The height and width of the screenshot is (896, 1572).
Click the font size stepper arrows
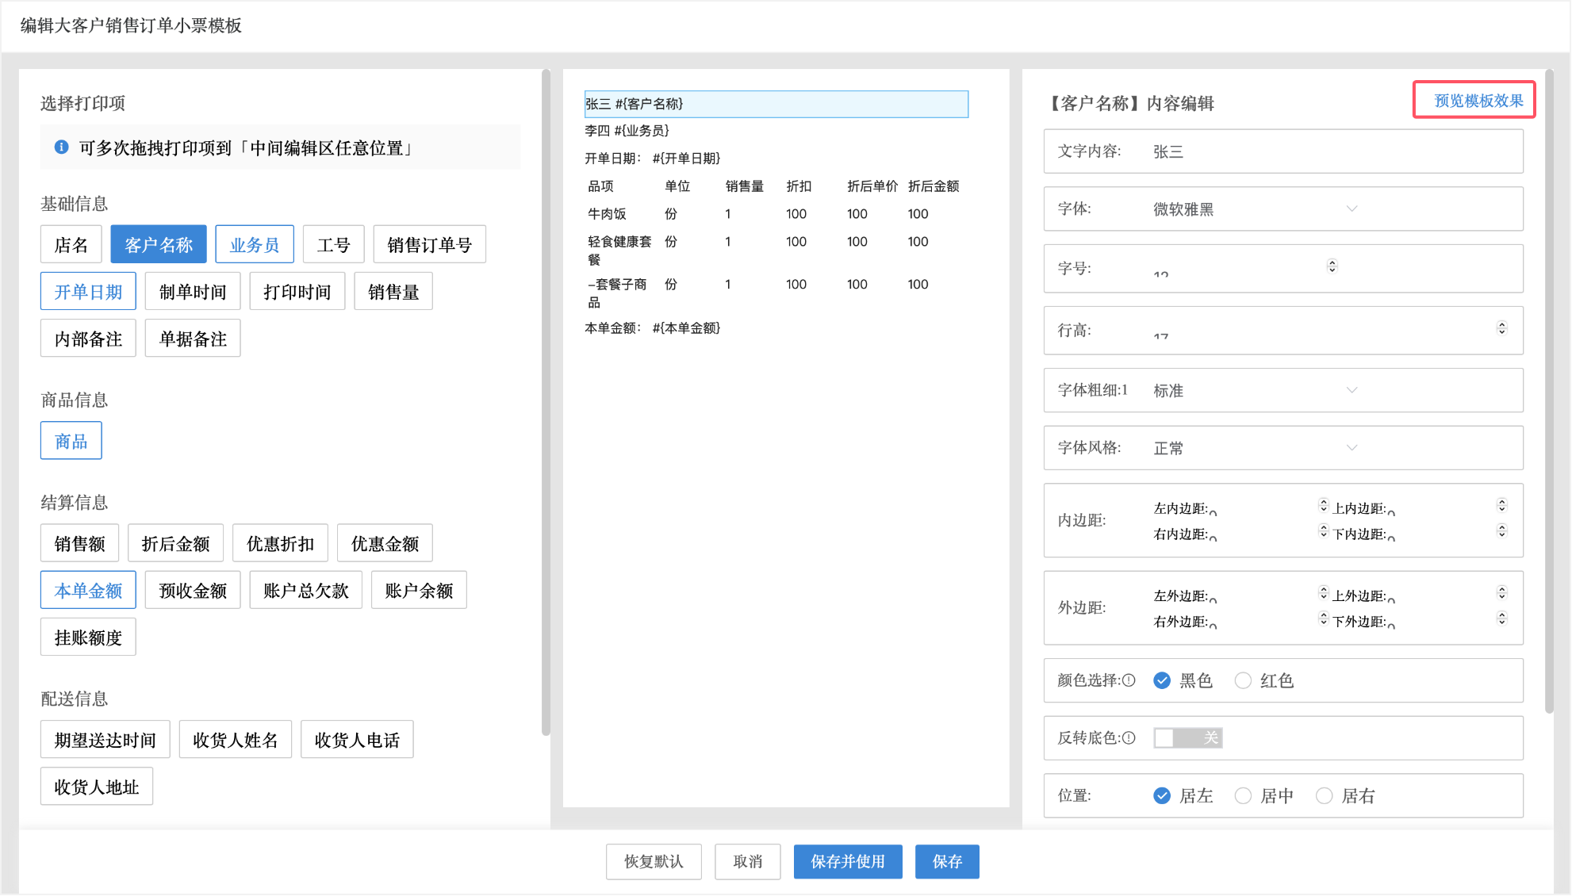click(x=1332, y=266)
